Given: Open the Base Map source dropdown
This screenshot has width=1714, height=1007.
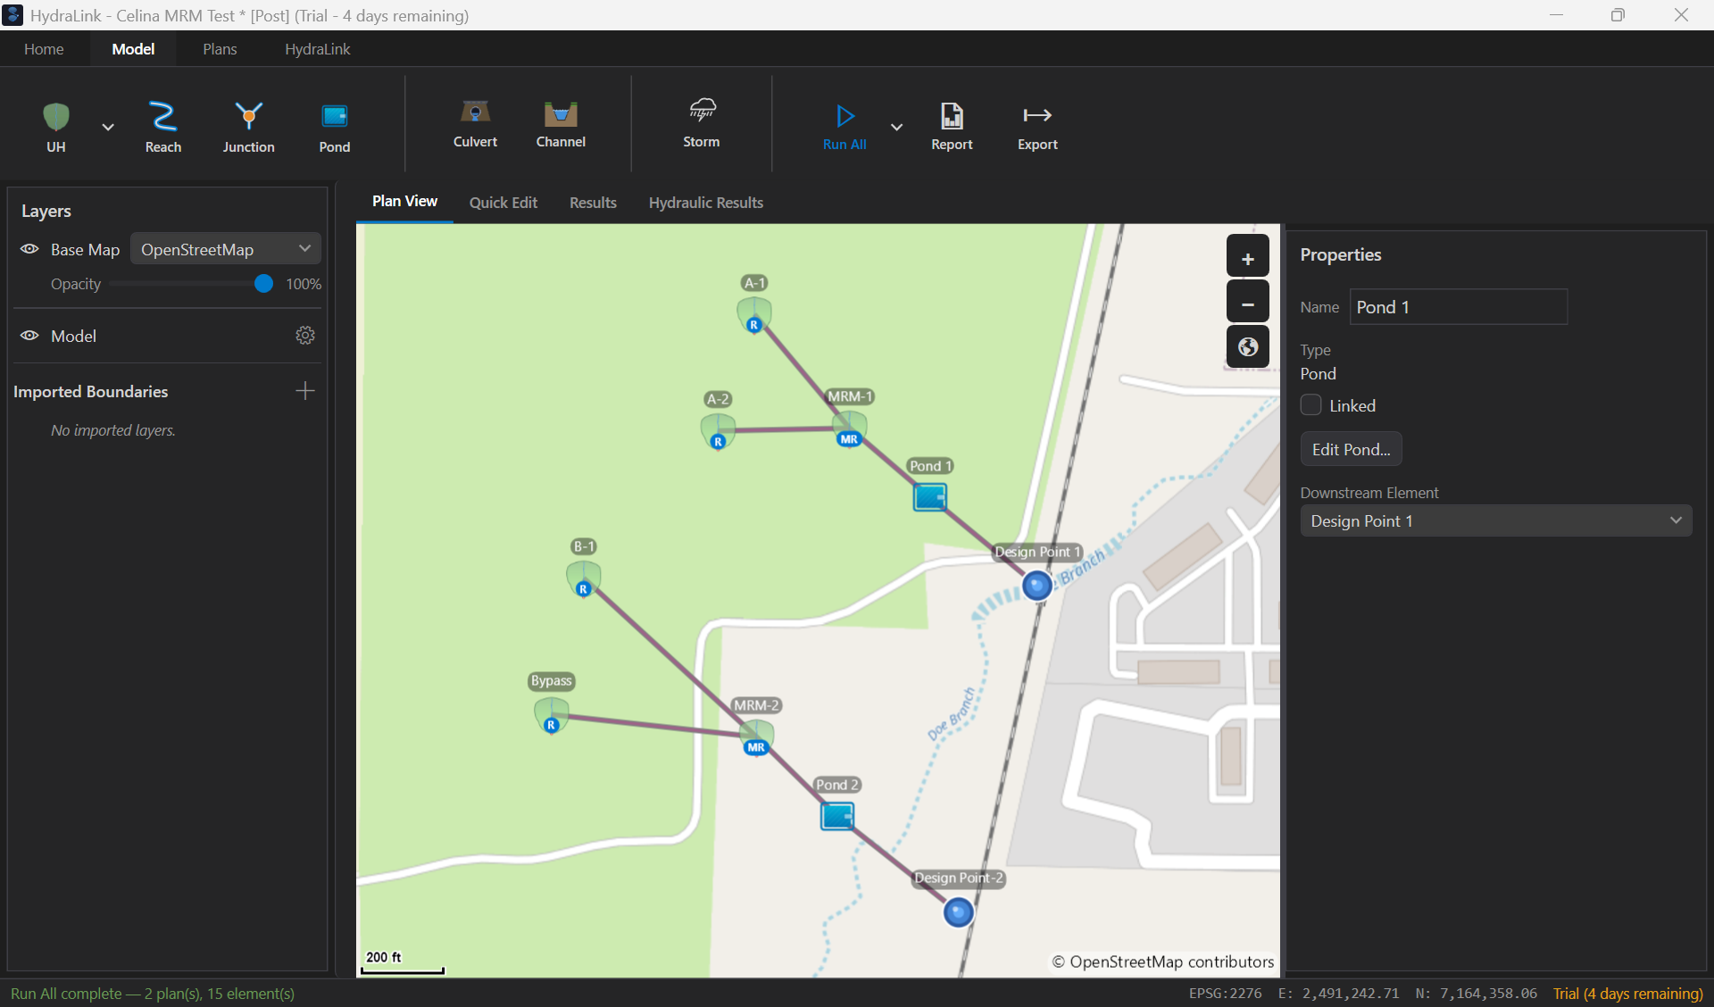Looking at the screenshot, I should click(x=225, y=249).
